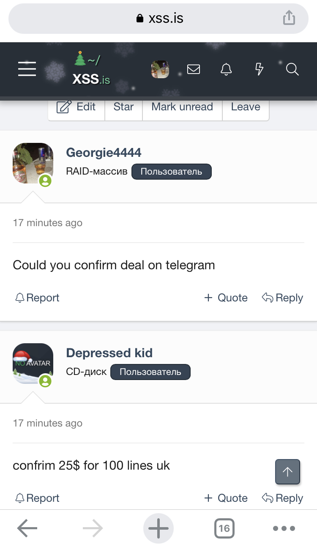Quote Georgie4444's telegram message
This screenshot has width=317, height=547.
click(x=226, y=298)
